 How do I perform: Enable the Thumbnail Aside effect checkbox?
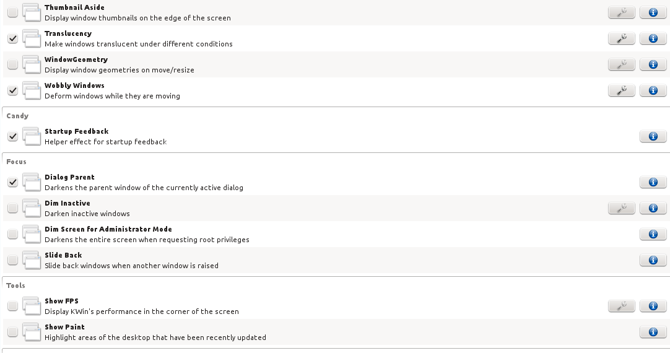(x=12, y=12)
